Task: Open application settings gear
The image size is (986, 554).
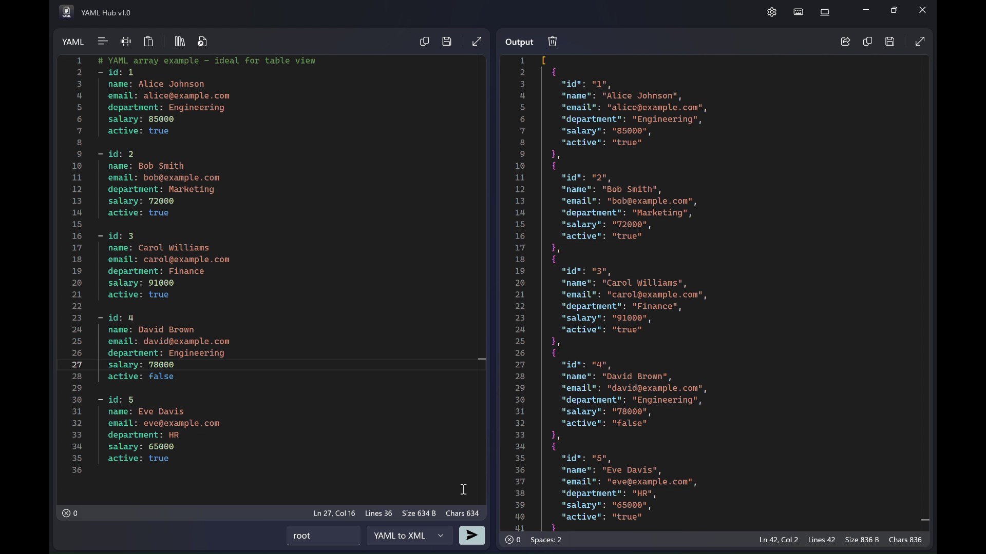Action: click(x=772, y=12)
